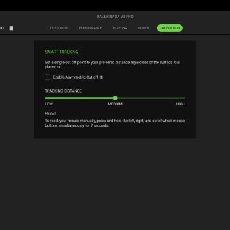Viewport: 230px width, 230px height.
Task: Click the Razer Naga V3 Pro device title
Action: (115, 17)
